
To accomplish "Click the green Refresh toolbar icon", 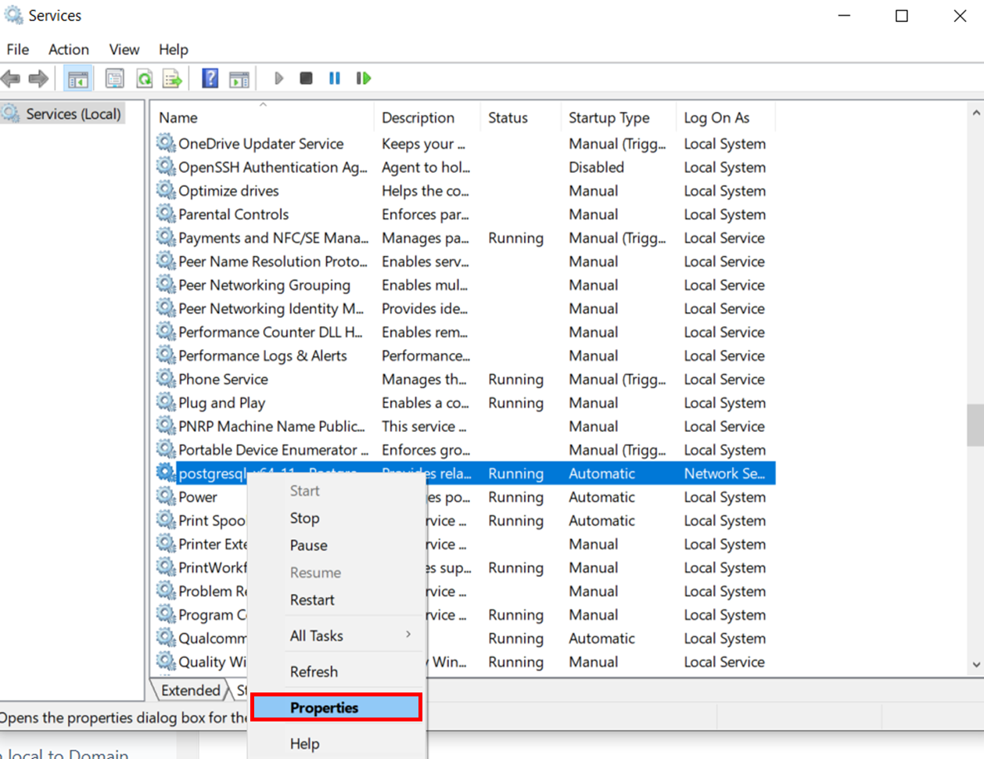I will 144,78.
